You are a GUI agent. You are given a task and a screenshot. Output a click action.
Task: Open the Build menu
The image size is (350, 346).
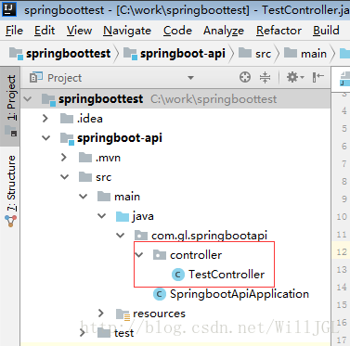(x=326, y=31)
